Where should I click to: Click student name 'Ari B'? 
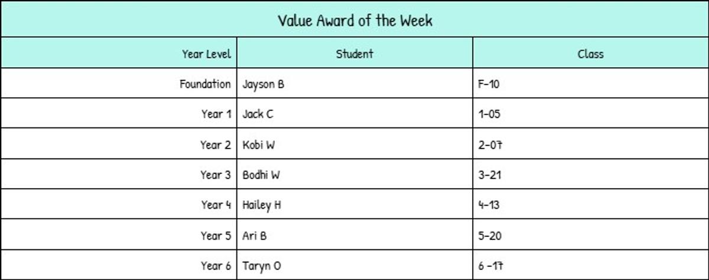click(x=254, y=236)
